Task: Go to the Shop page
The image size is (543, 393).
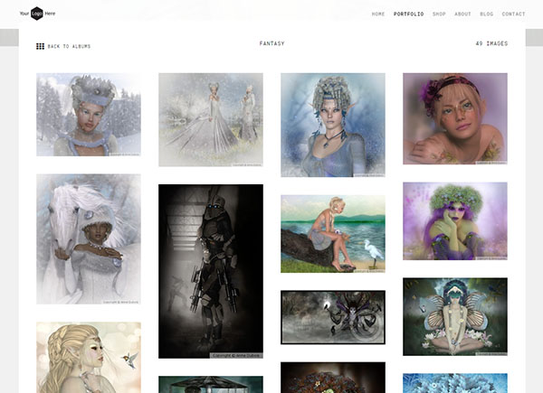Action: click(x=439, y=14)
